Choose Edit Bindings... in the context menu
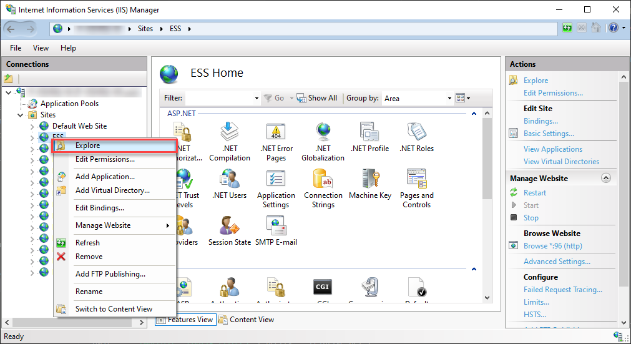 click(x=115, y=208)
